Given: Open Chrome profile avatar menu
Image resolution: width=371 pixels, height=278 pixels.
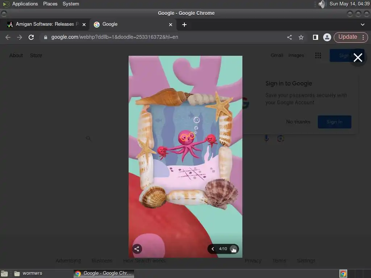Looking at the screenshot, I should (327, 37).
